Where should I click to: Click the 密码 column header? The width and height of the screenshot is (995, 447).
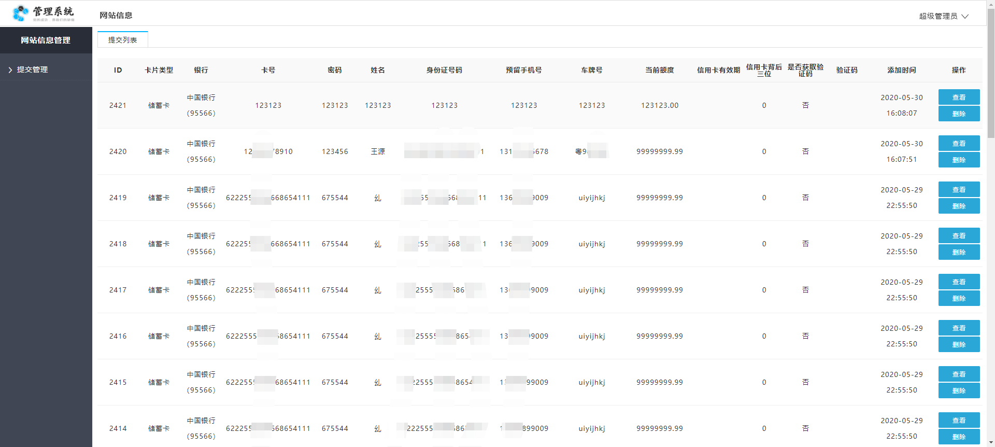pyautogui.click(x=335, y=70)
